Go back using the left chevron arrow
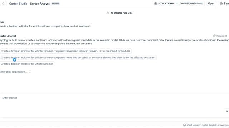 [x=3, y=4]
